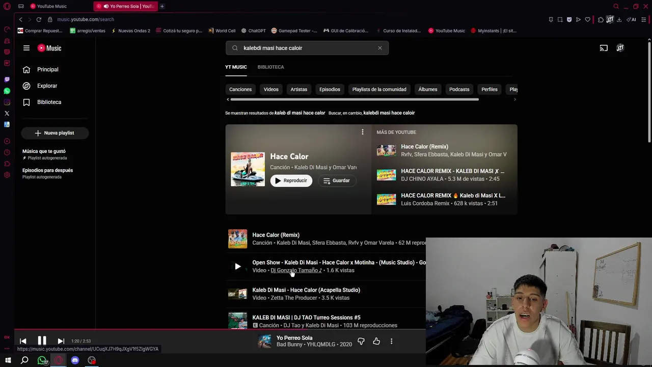Open the snapshot capture icon in toolbar
Image resolution: width=652 pixels, height=367 pixels.
(x=560, y=19)
